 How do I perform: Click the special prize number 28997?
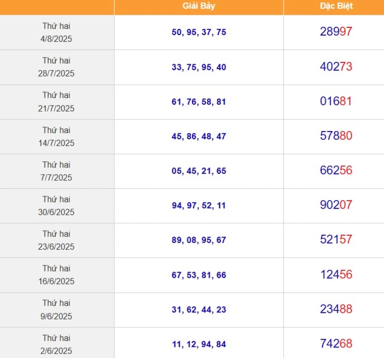point(336,32)
